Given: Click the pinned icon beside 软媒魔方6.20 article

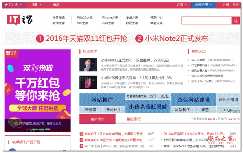Looking at the screenshot, I should pos(81,140).
